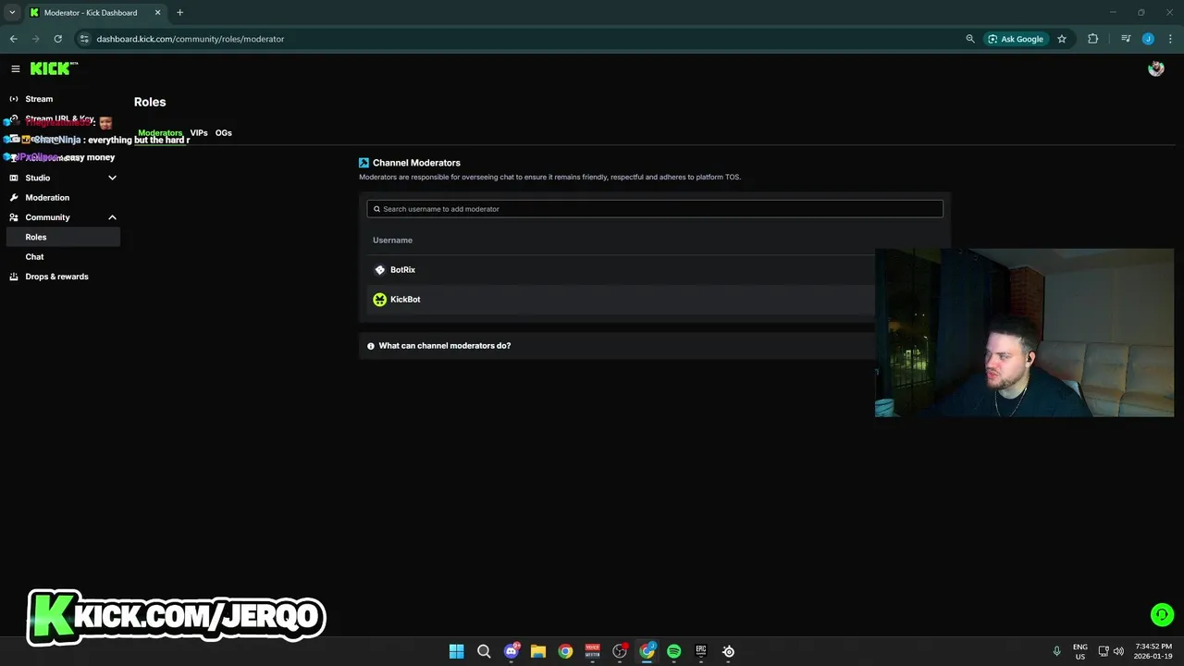
Task: Click the Moderation wrench icon
Action: [x=14, y=198]
